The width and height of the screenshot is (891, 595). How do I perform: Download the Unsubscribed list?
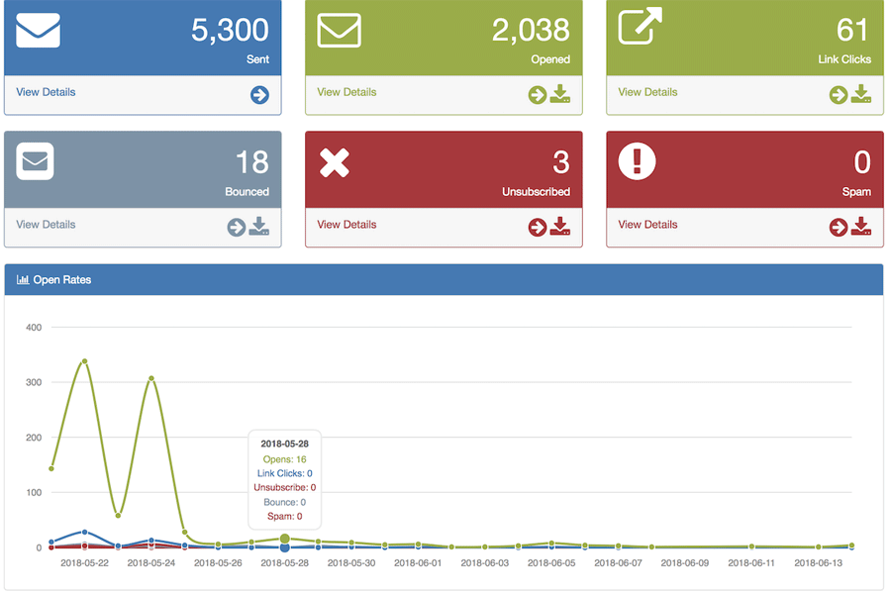(560, 227)
